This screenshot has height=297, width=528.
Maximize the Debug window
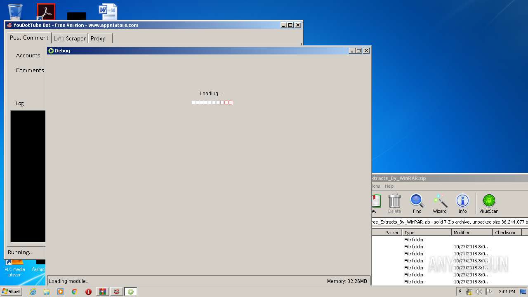pos(358,51)
